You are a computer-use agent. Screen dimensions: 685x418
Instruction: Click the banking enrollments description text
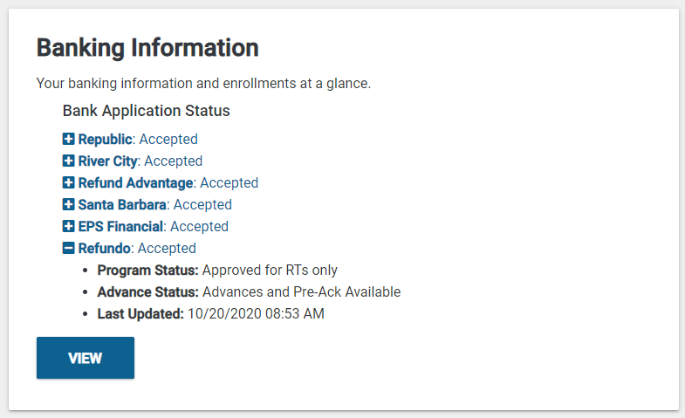(x=203, y=84)
